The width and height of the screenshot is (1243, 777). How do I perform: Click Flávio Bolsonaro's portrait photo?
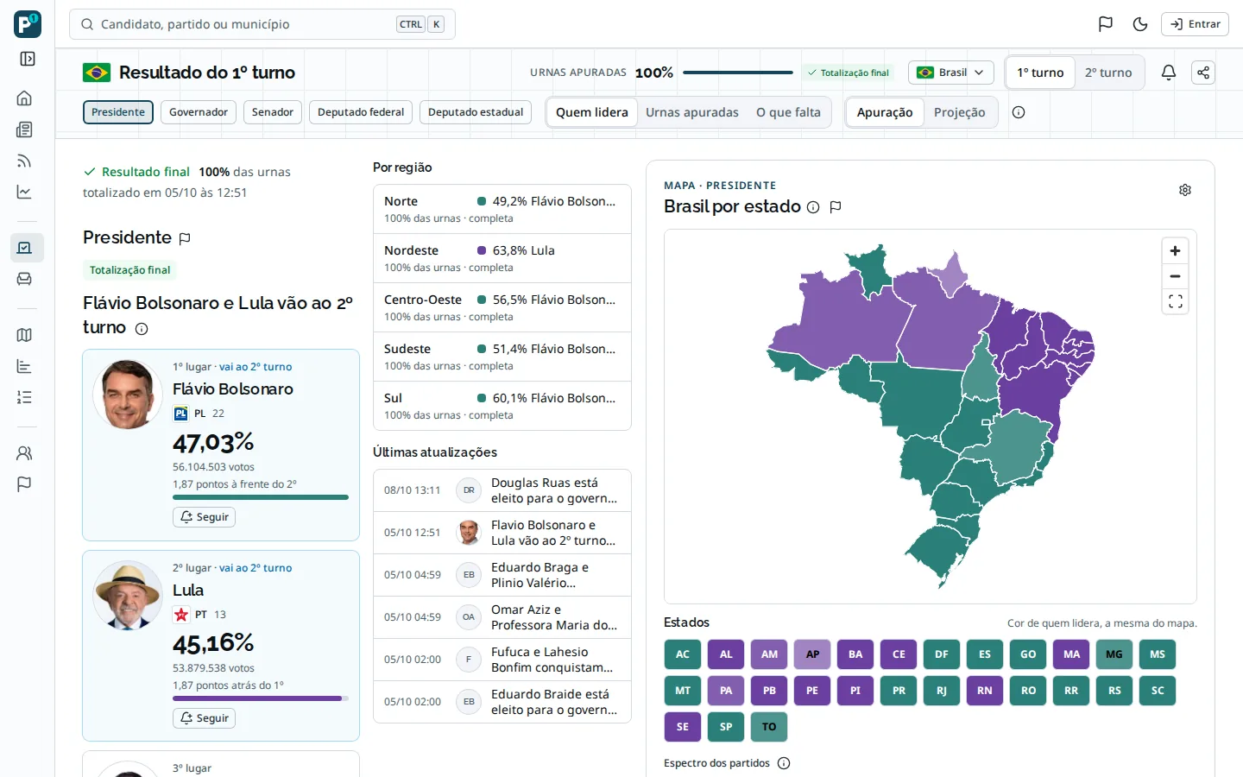point(128,395)
